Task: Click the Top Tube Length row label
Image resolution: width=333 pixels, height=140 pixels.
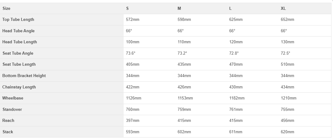Action: click(18, 20)
